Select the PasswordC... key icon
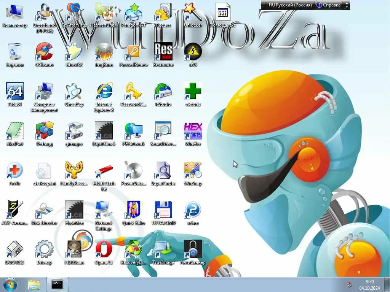 [134, 94]
